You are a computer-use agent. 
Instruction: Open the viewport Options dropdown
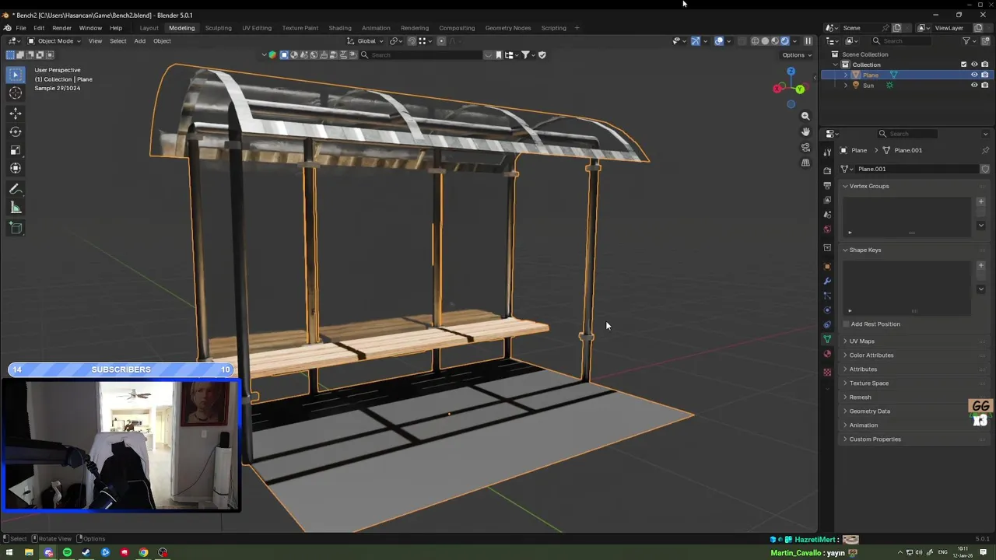[797, 55]
